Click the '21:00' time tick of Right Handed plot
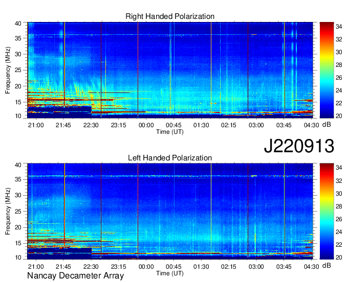 36,125
